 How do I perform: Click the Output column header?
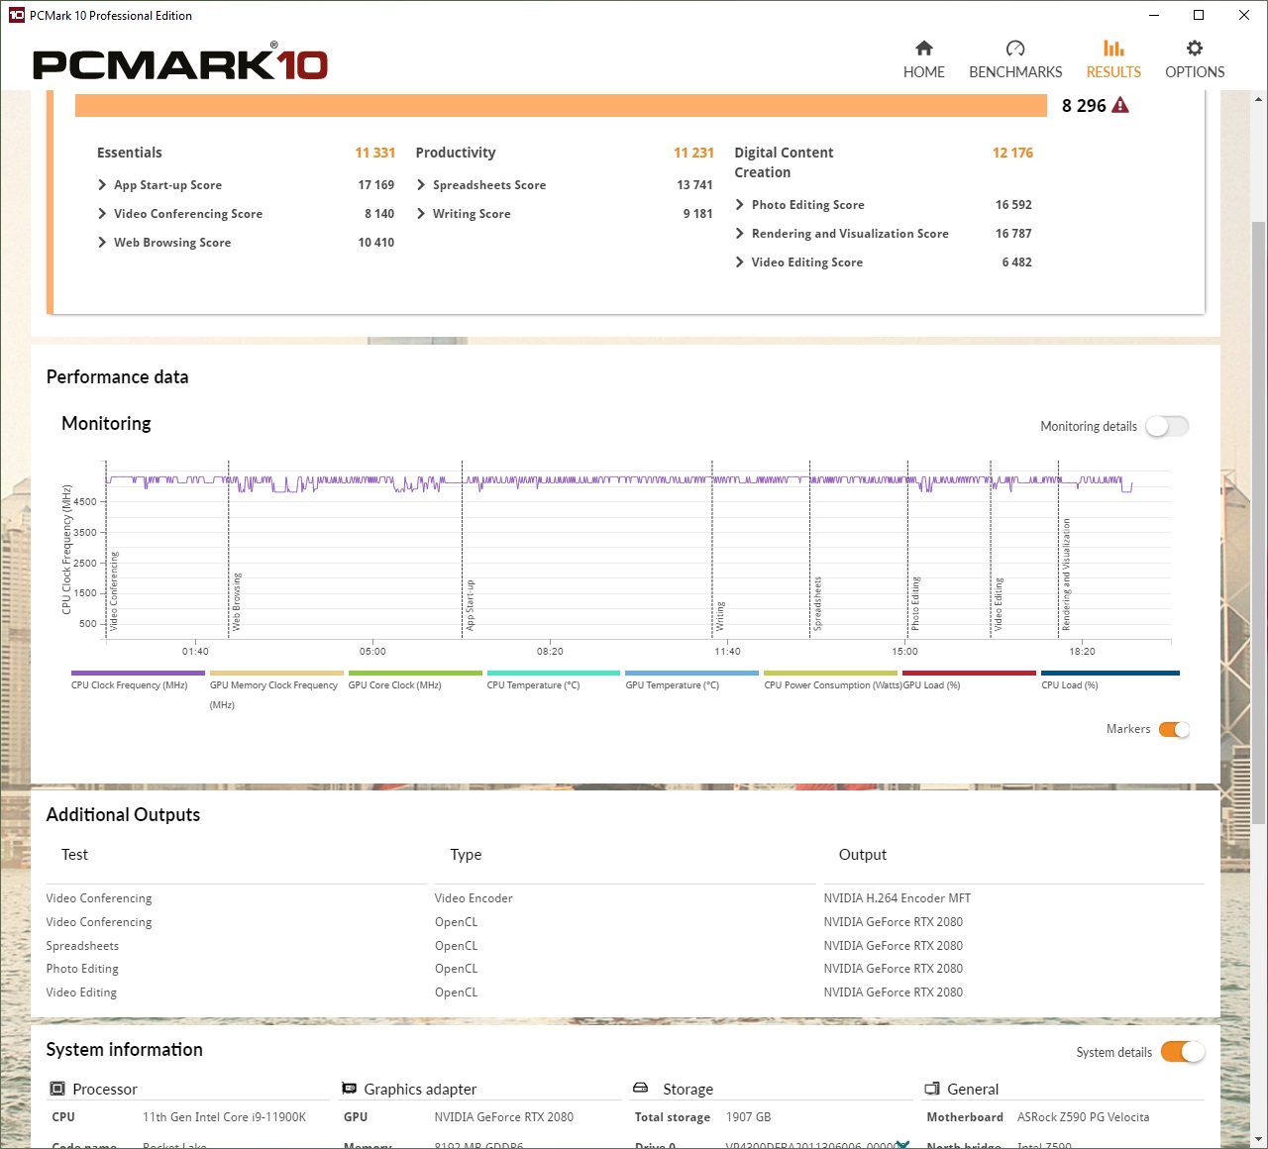pyautogui.click(x=863, y=855)
